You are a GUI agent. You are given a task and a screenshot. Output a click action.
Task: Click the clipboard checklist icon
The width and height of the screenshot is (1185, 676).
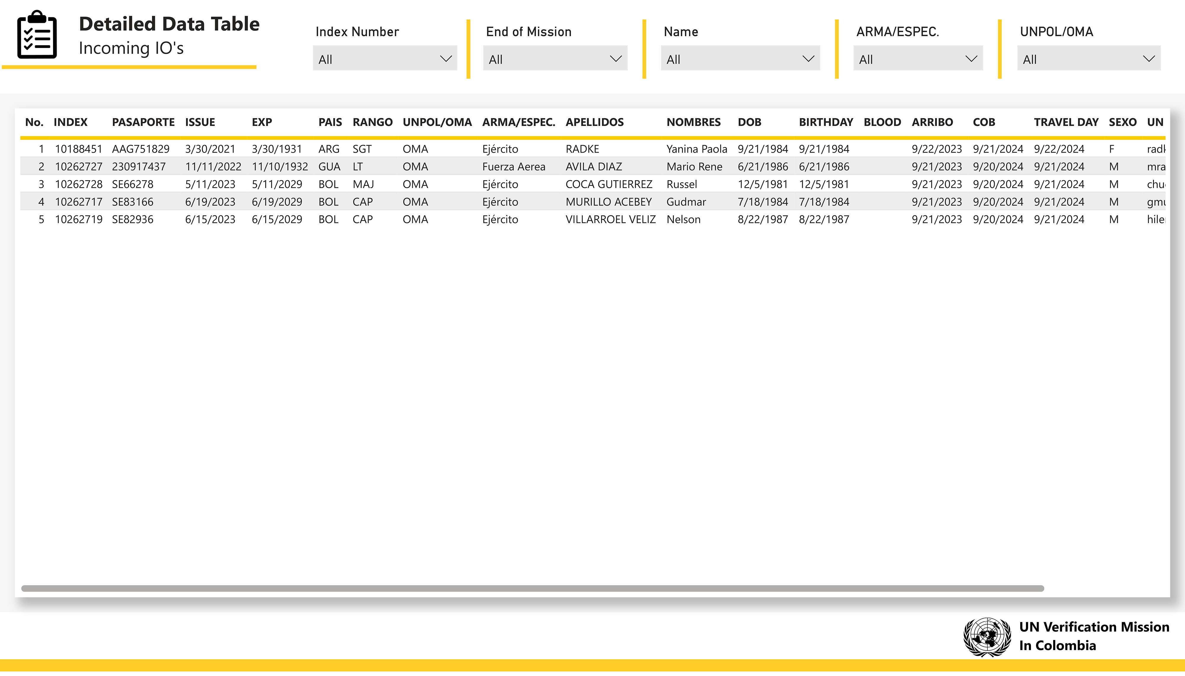click(37, 35)
